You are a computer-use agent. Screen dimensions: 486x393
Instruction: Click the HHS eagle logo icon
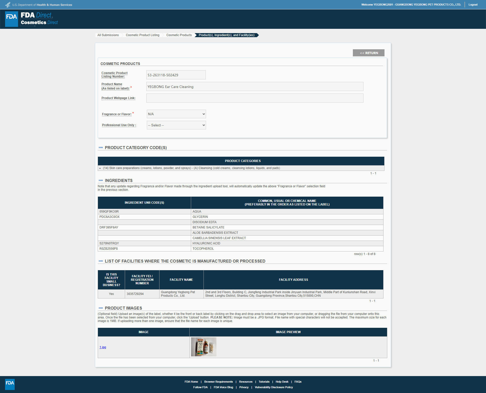(8, 5)
